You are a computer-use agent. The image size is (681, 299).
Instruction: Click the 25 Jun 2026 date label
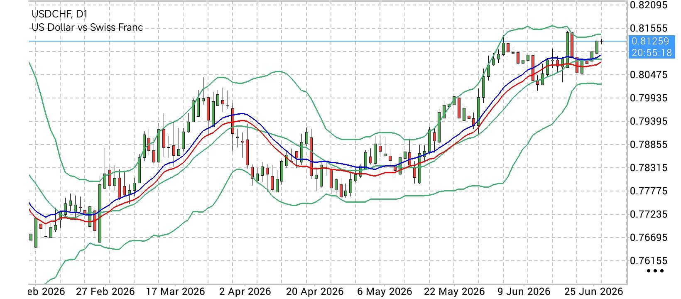(x=594, y=292)
